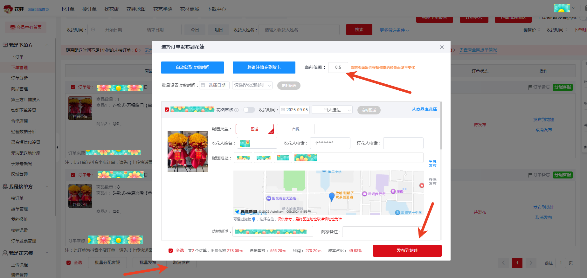Uncheck the second order's 订单号 checkbox
587x278 pixels.
pyautogui.click(x=73, y=175)
